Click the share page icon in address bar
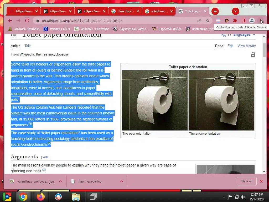 pyautogui.click(x=199, y=21)
